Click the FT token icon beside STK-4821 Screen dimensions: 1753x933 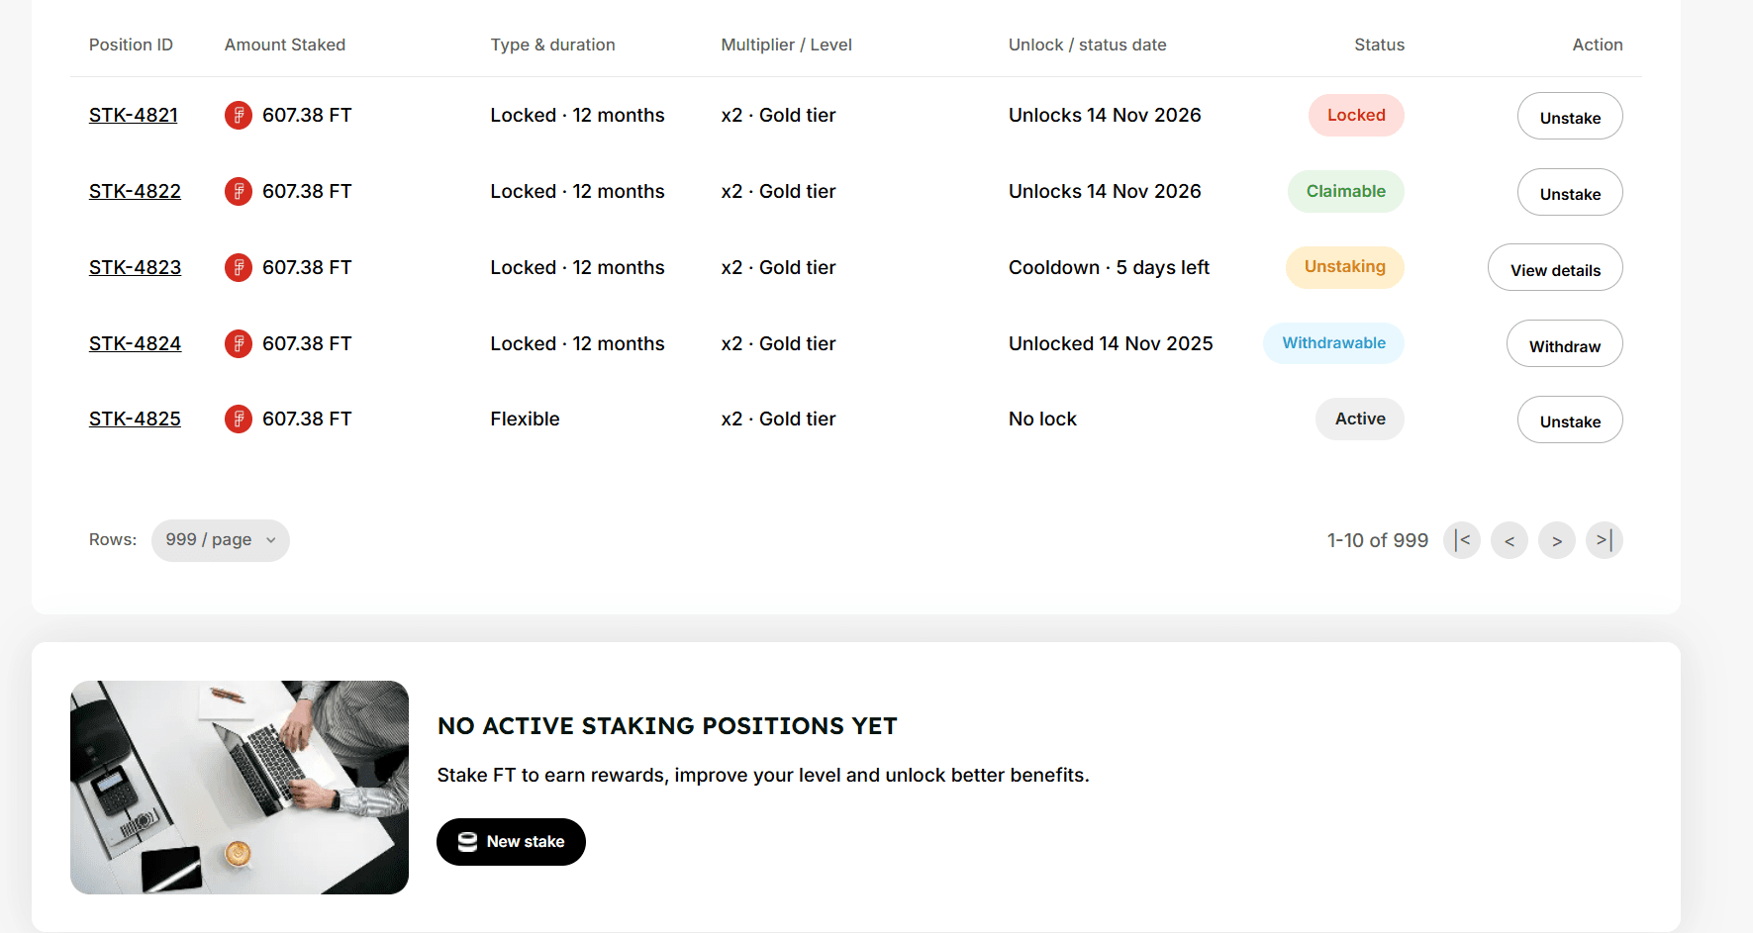(x=239, y=115)
